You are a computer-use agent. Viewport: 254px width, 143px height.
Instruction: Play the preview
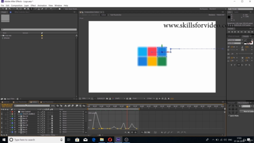pyautogui.click(x=235, y=32)
